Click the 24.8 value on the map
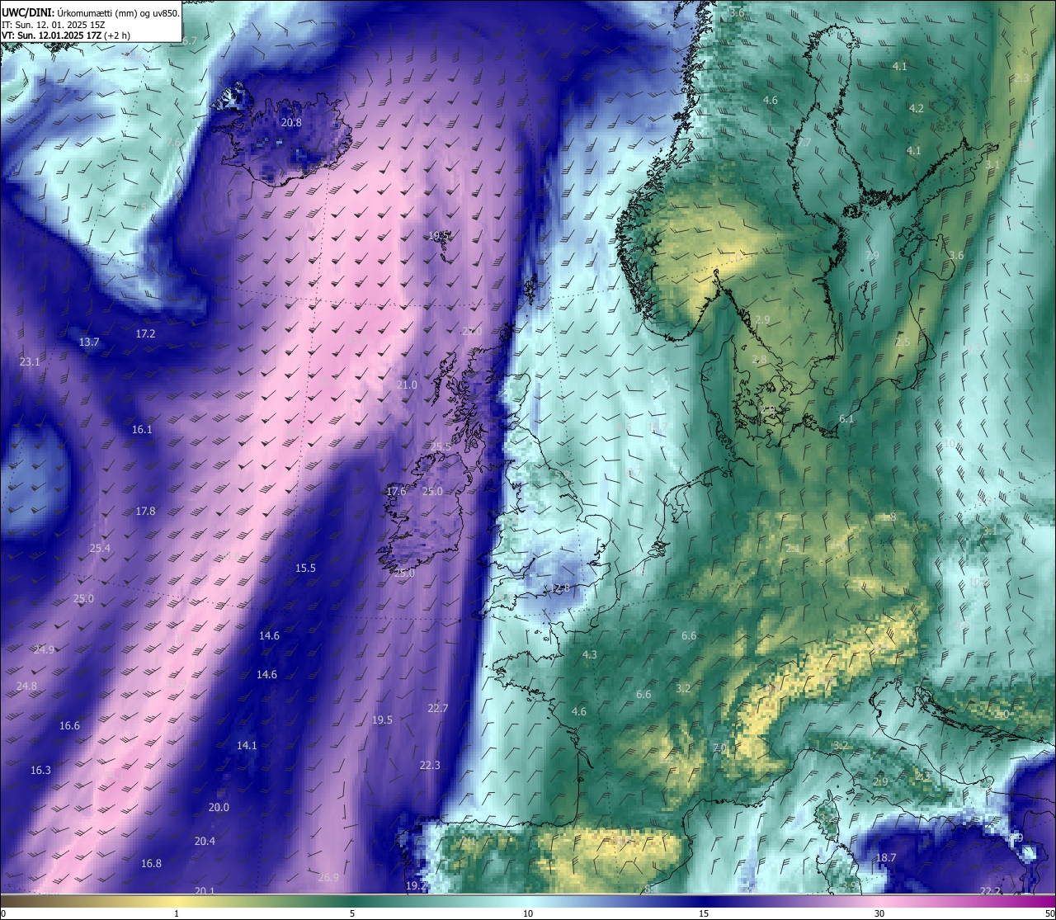 tap(26, 686)
